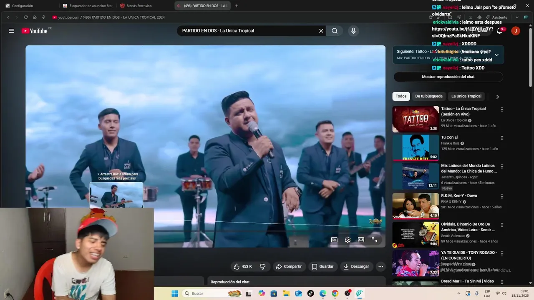Save the video with Guardar

pyautogui.click(x=323, y=266)
